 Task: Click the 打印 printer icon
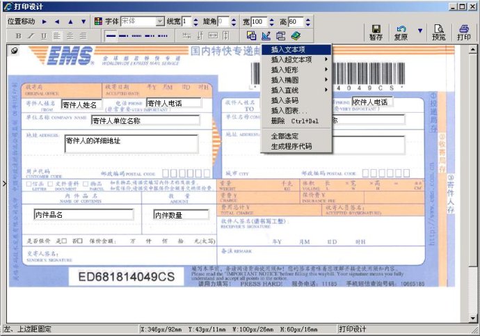tap(463, 32)
